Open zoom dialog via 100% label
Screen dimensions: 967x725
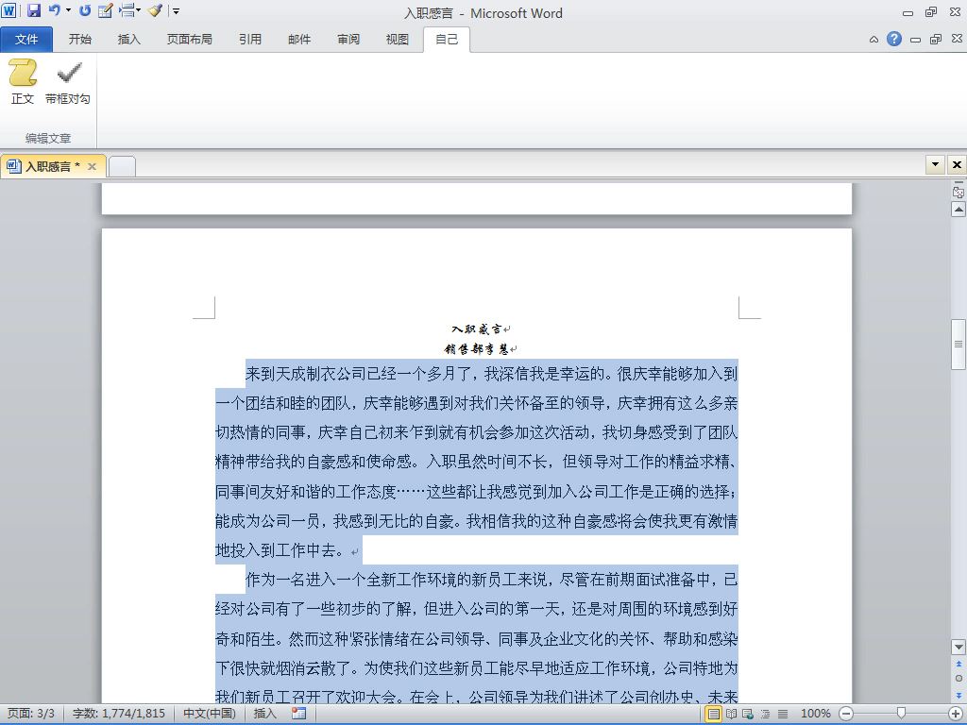(815, 714)
